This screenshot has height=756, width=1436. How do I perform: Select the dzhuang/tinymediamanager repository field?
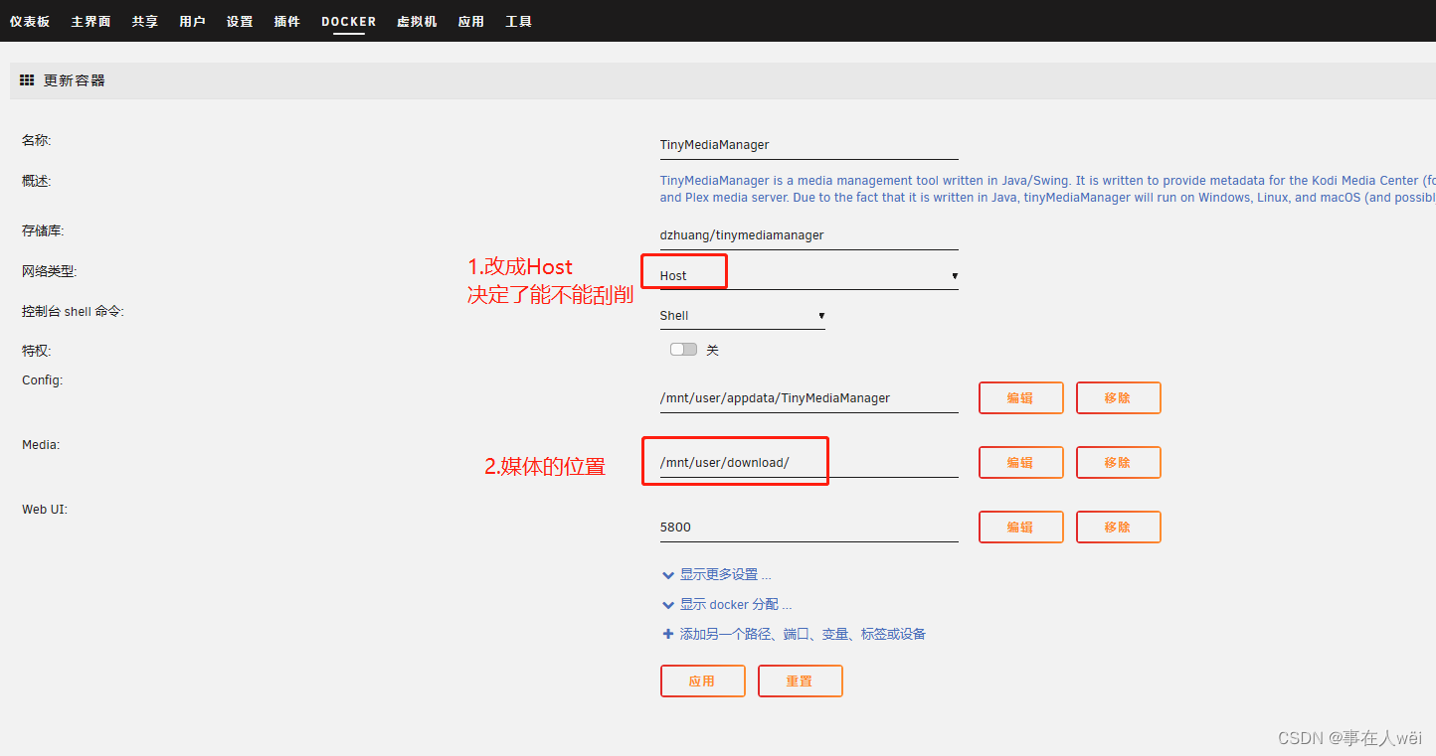808,234
